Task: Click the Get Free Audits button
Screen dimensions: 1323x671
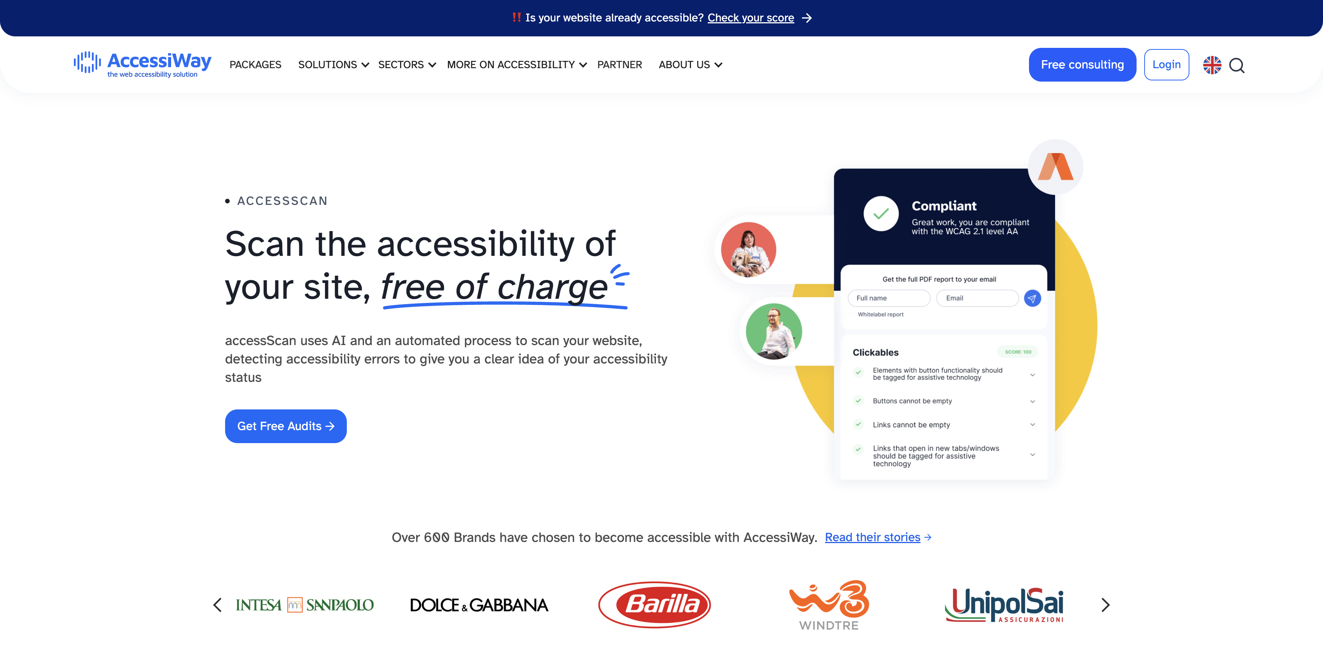Action: [286, 426]
